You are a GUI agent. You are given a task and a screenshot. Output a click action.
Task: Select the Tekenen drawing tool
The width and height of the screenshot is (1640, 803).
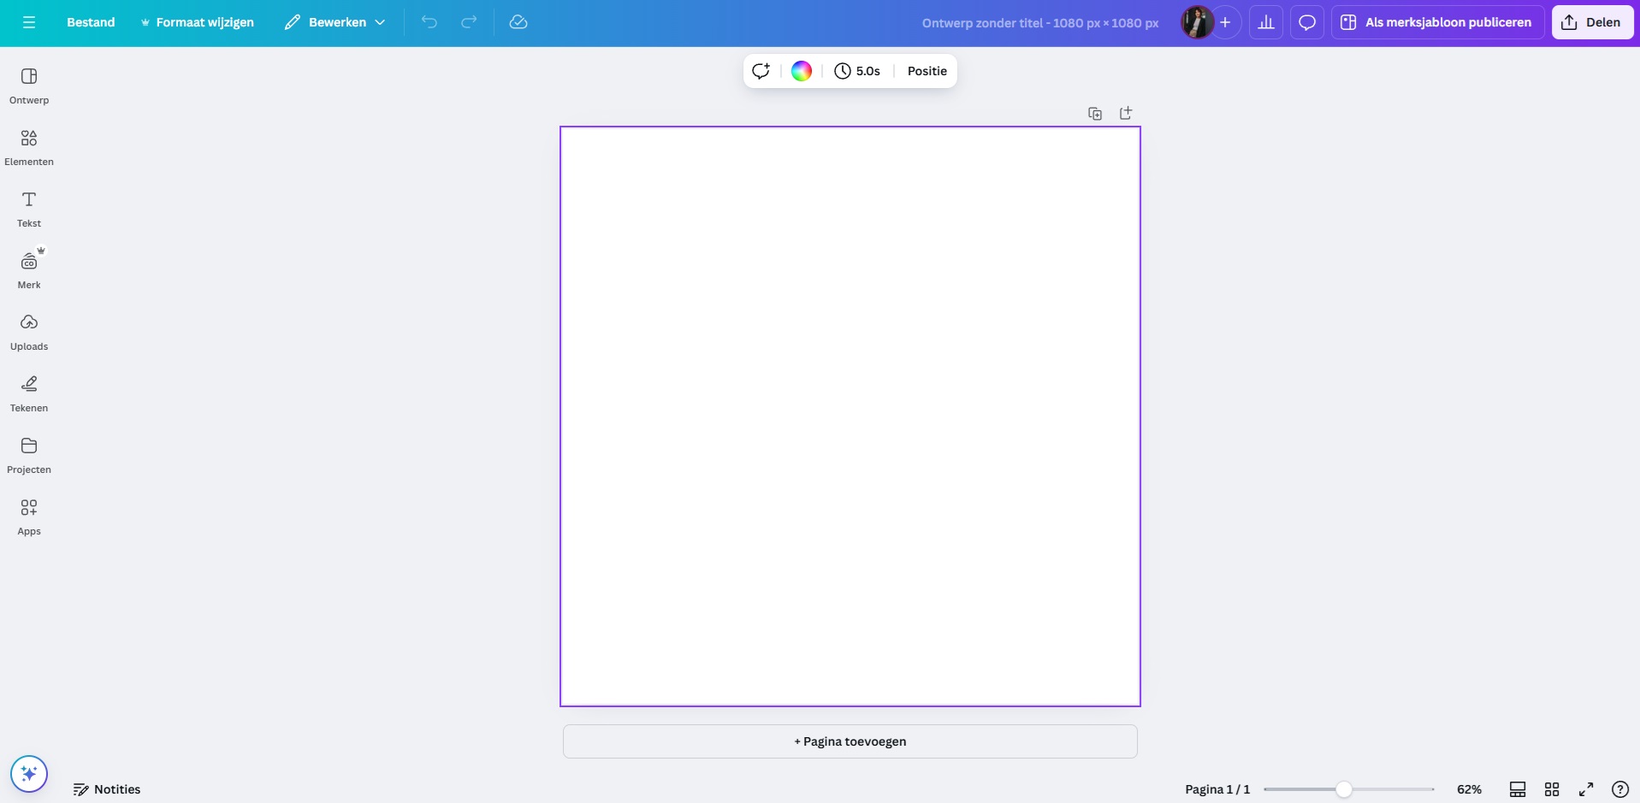(x=29, y=394)
